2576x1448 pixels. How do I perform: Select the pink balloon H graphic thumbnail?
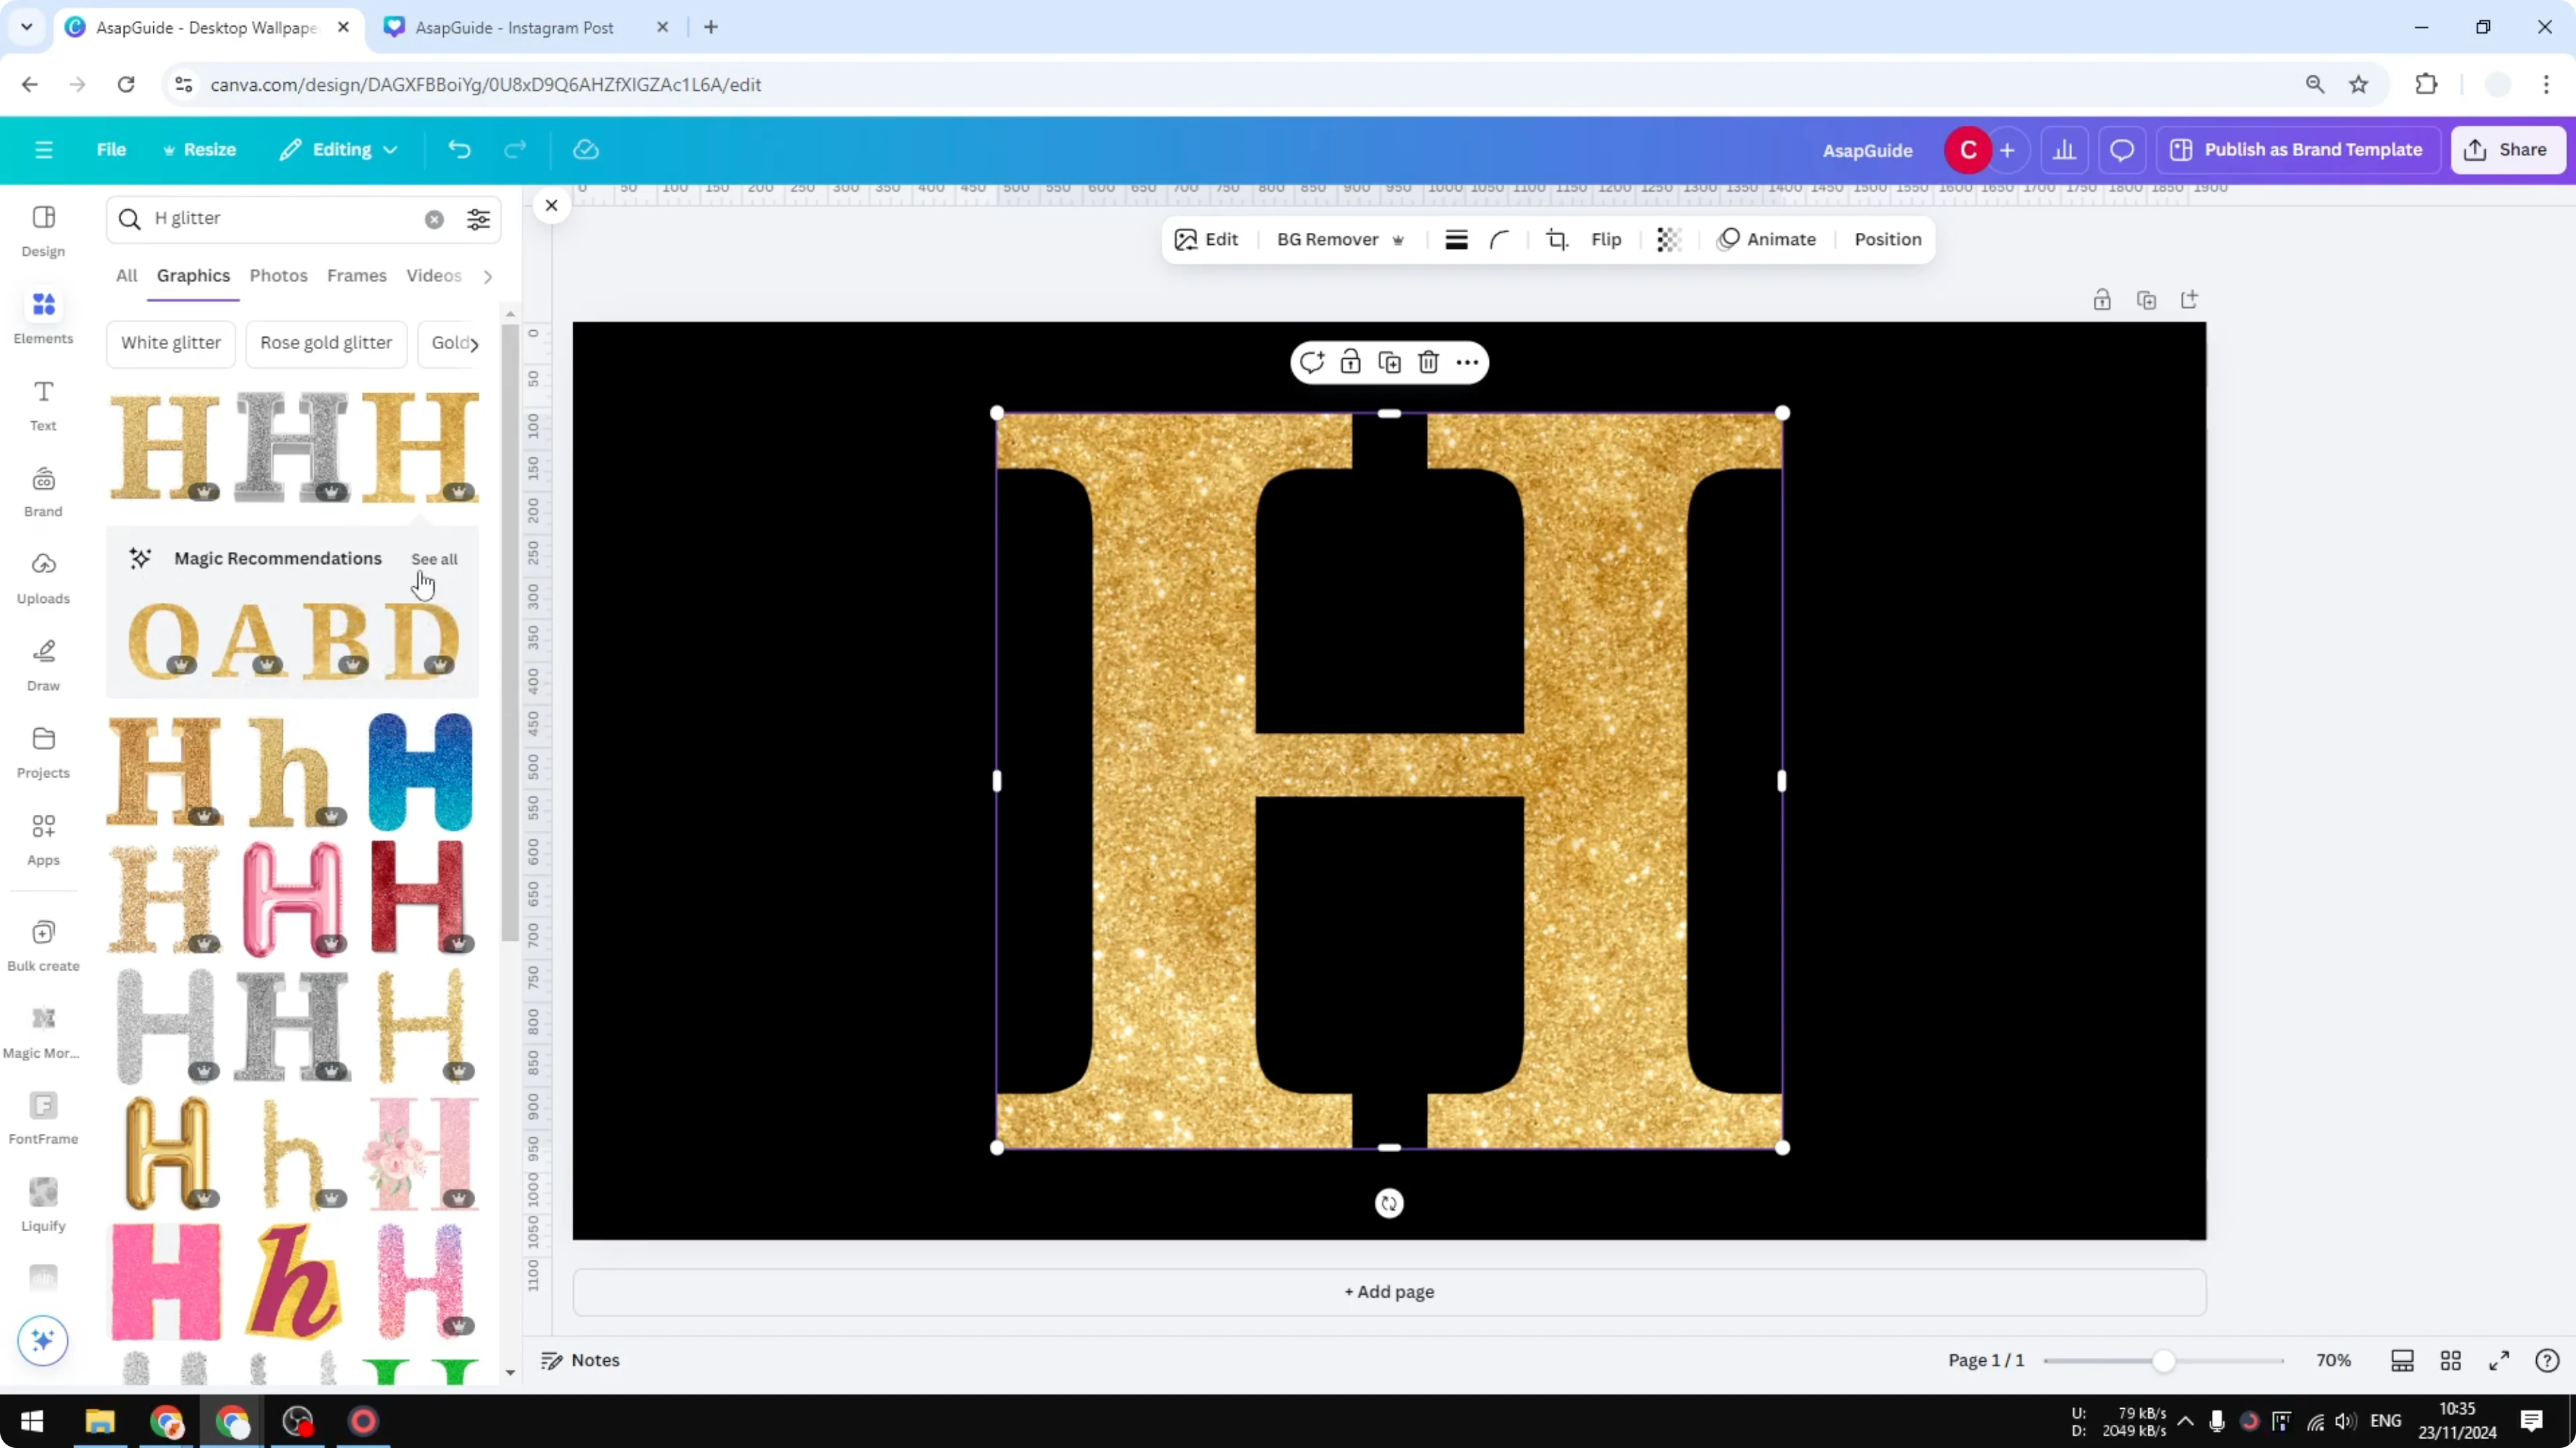click(x=291, y=897)
